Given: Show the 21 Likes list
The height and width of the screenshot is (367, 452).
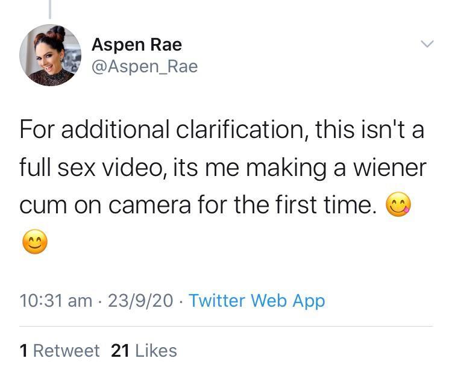Looking at the screenshot, I should coord(144,350).
